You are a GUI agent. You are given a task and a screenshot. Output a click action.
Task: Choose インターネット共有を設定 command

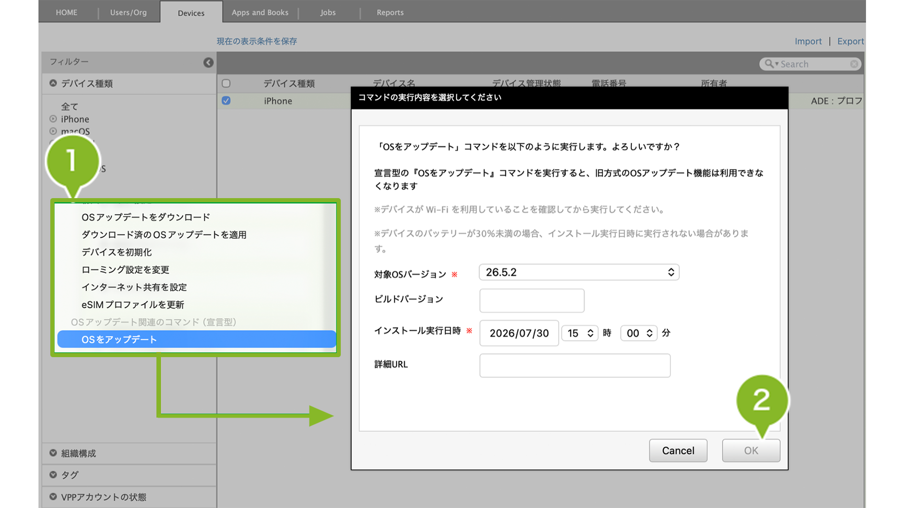coord(134,287)
